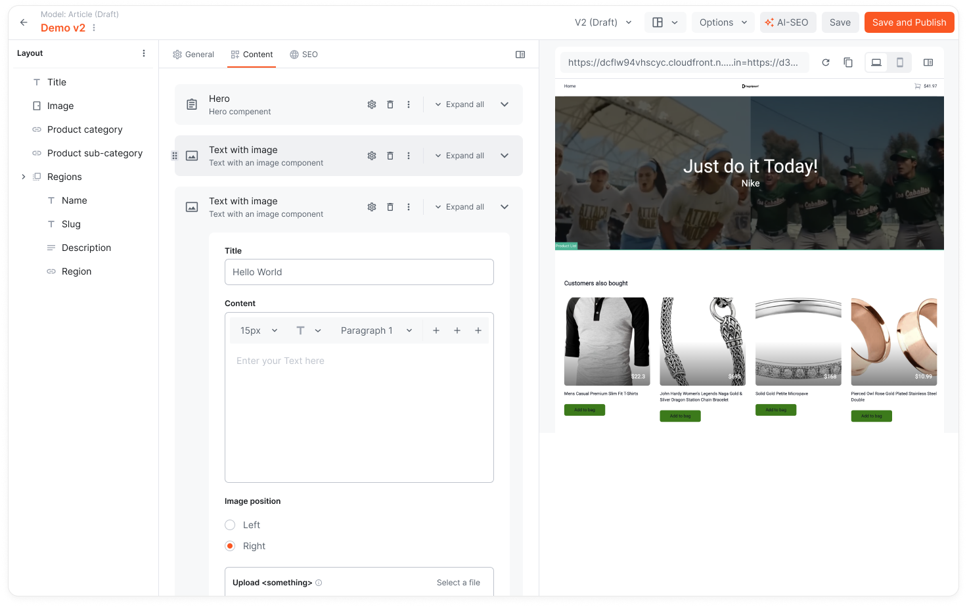Open settings for the Hero component
967x607 pixels.
(372, 104)
